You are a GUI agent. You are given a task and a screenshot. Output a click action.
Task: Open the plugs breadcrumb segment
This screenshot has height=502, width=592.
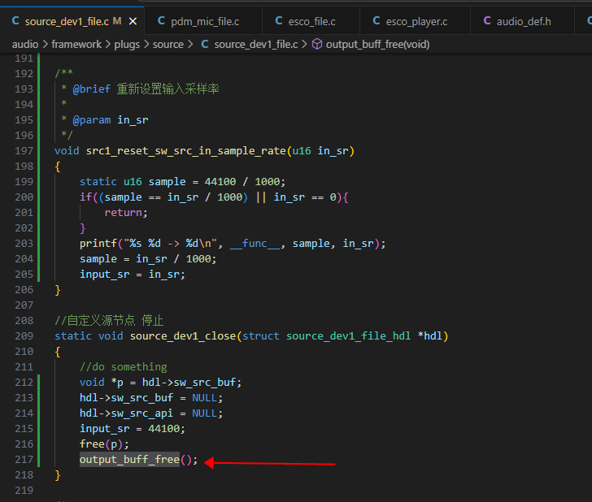coord(127,45)
